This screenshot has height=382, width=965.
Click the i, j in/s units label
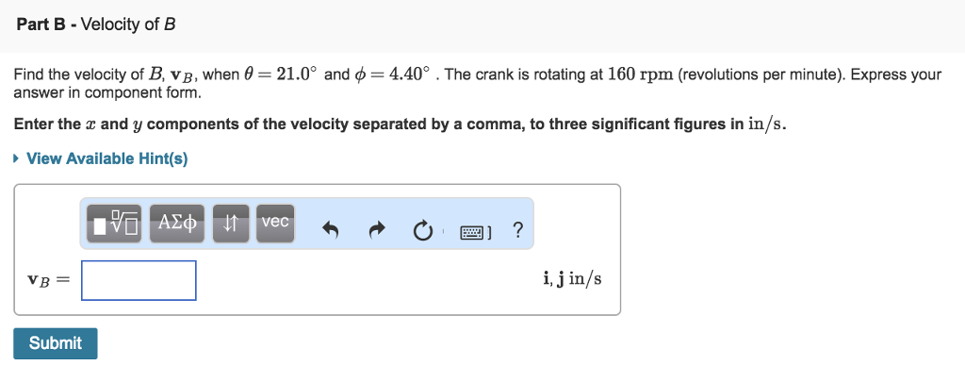click(572, 279)
